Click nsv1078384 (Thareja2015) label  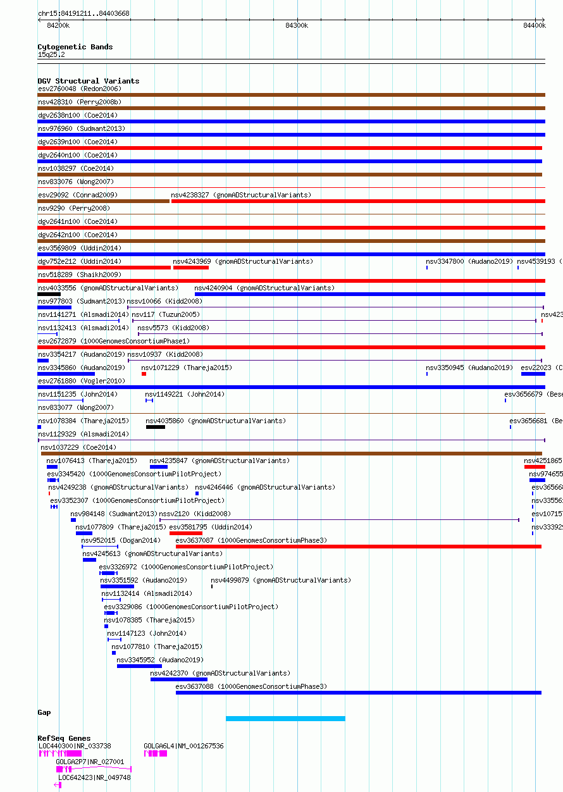(x=84, y=421)
